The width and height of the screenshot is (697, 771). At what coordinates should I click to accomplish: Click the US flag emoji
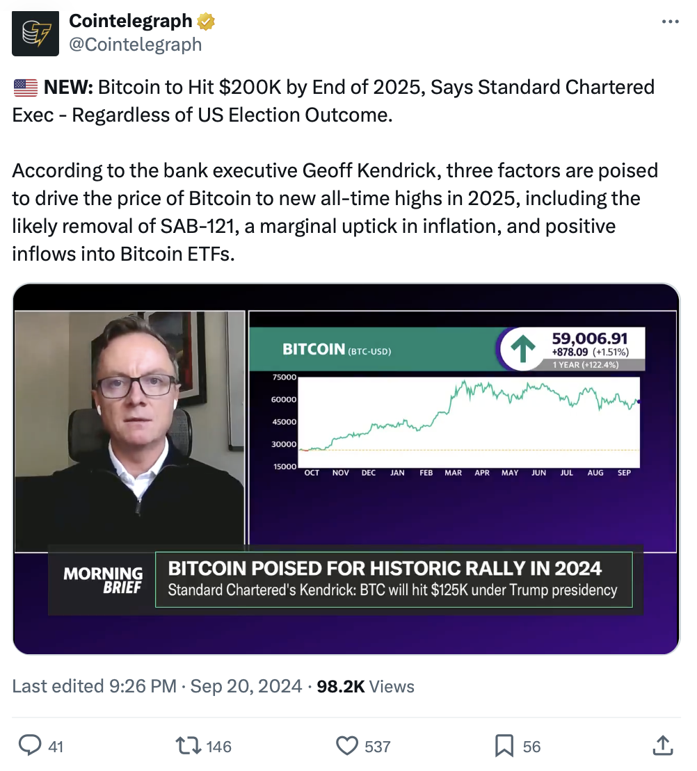pyautogui.click(x=25, y=88)
